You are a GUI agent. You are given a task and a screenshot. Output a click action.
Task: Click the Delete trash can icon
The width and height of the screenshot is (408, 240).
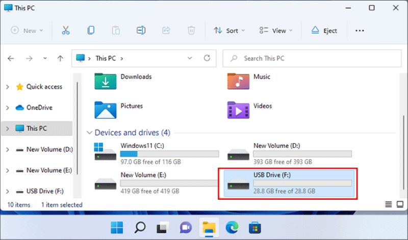click(191, 31)
